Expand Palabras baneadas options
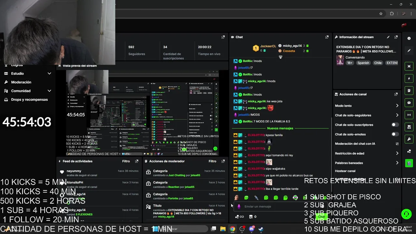Screen dimensions: 416x234 [x=397, y=163]
